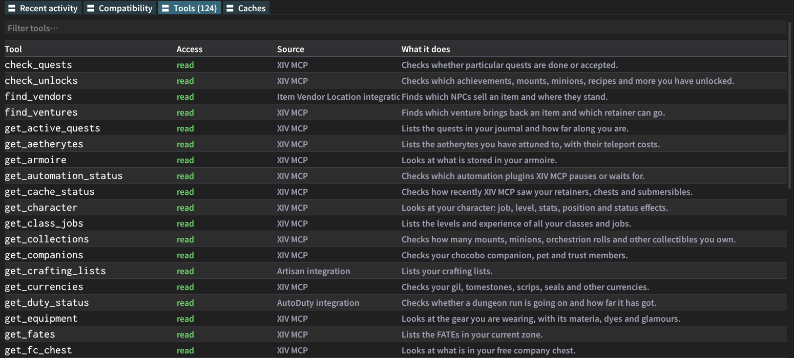Click XIV MCP source in get_character row
Viewport: 794px width, 358px height.
pyautogui.click(x=292, y=208)
